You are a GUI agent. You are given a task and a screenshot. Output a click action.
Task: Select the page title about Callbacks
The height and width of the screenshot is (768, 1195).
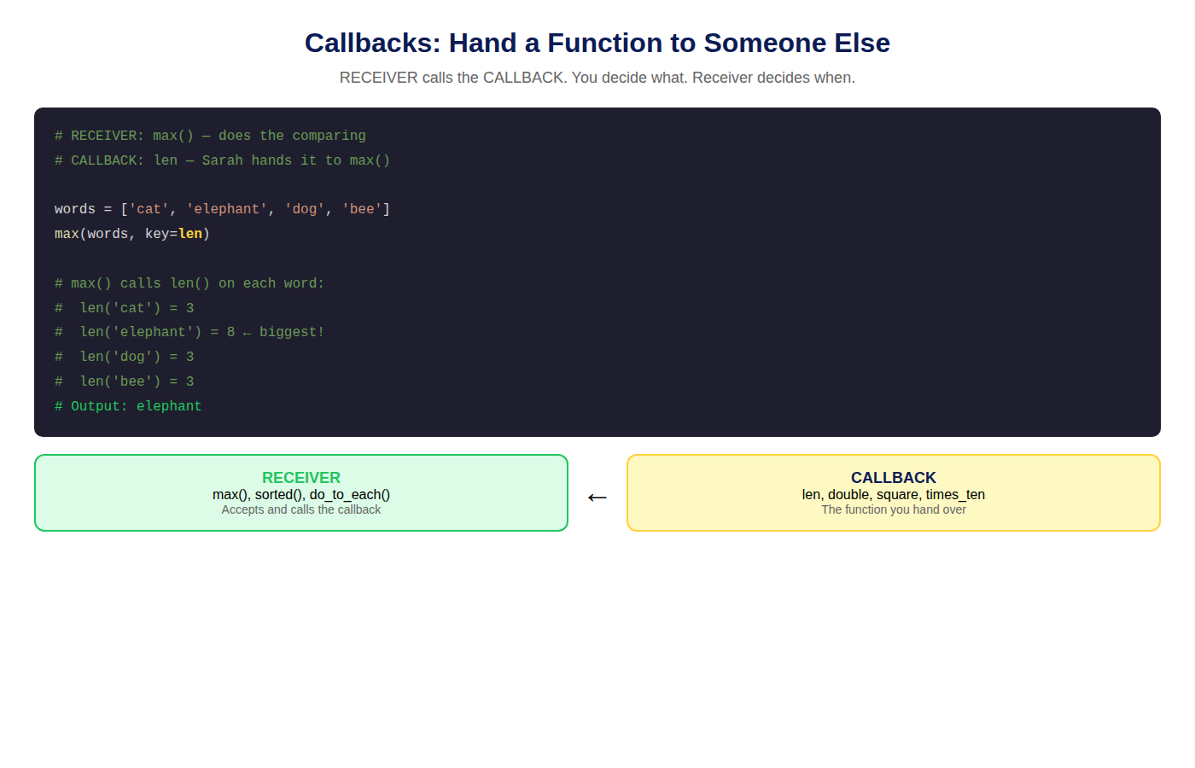pyautogui.click(x=597, y=43)
